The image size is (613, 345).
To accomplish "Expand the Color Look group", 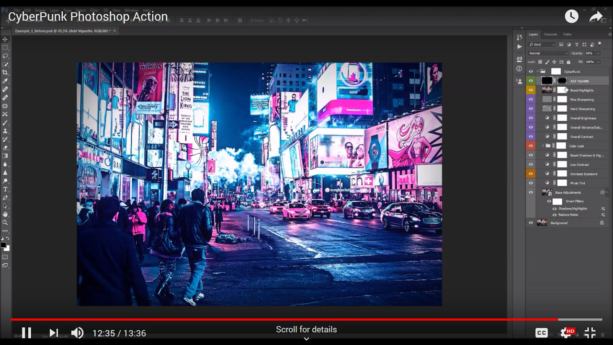I will click(x=543, y=146).
